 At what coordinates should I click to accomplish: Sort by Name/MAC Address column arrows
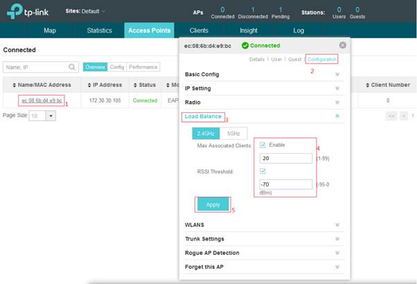15,85
